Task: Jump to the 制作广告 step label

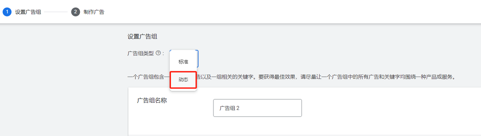Action: pyautogui.click(x=94, y=12)
